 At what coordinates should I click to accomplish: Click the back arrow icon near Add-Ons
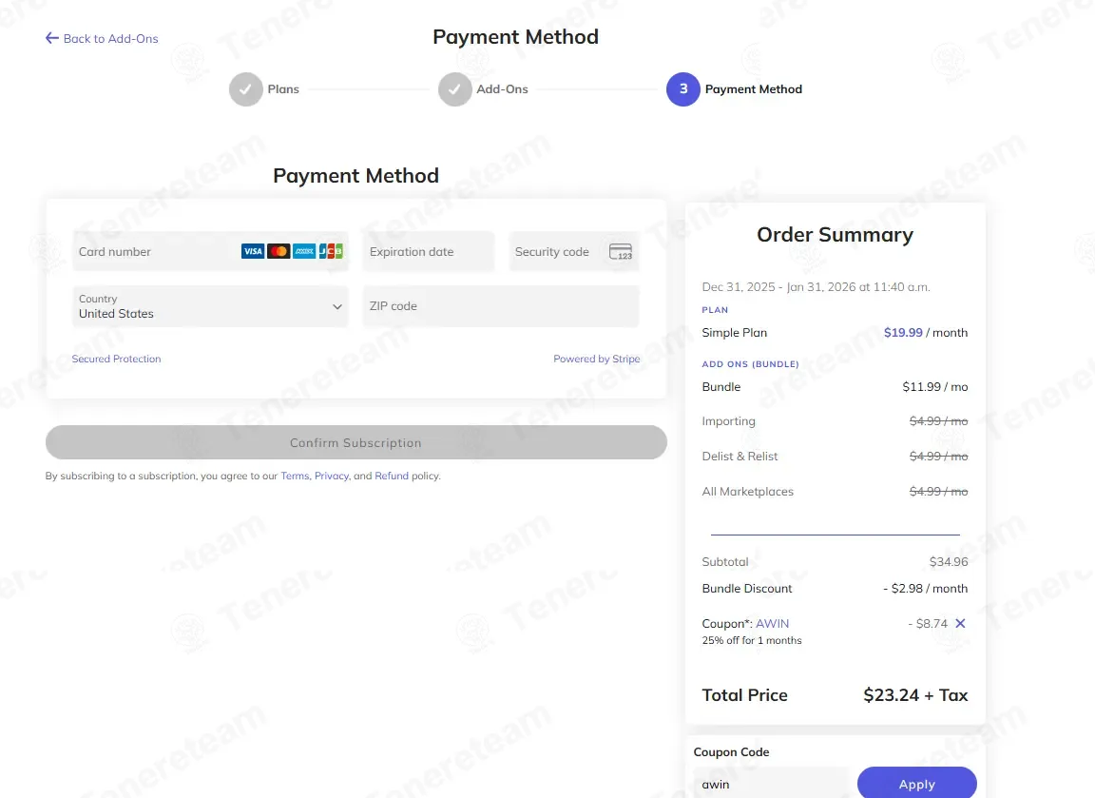pyautogui.click(x=51, y=38)
